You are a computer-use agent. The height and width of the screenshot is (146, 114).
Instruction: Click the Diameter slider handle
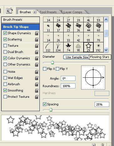point(52,62)
